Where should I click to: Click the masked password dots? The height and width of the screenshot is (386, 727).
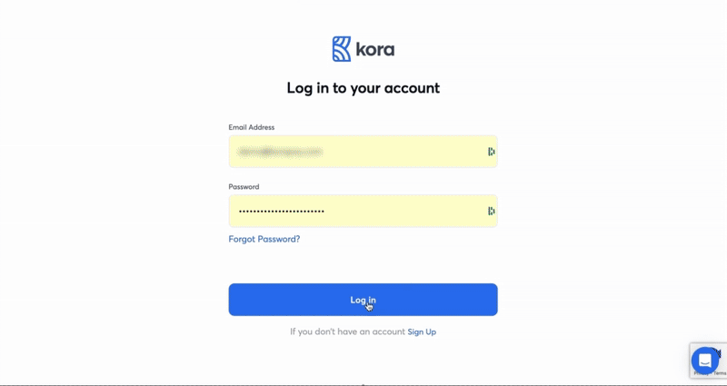(x=282, y=212)
